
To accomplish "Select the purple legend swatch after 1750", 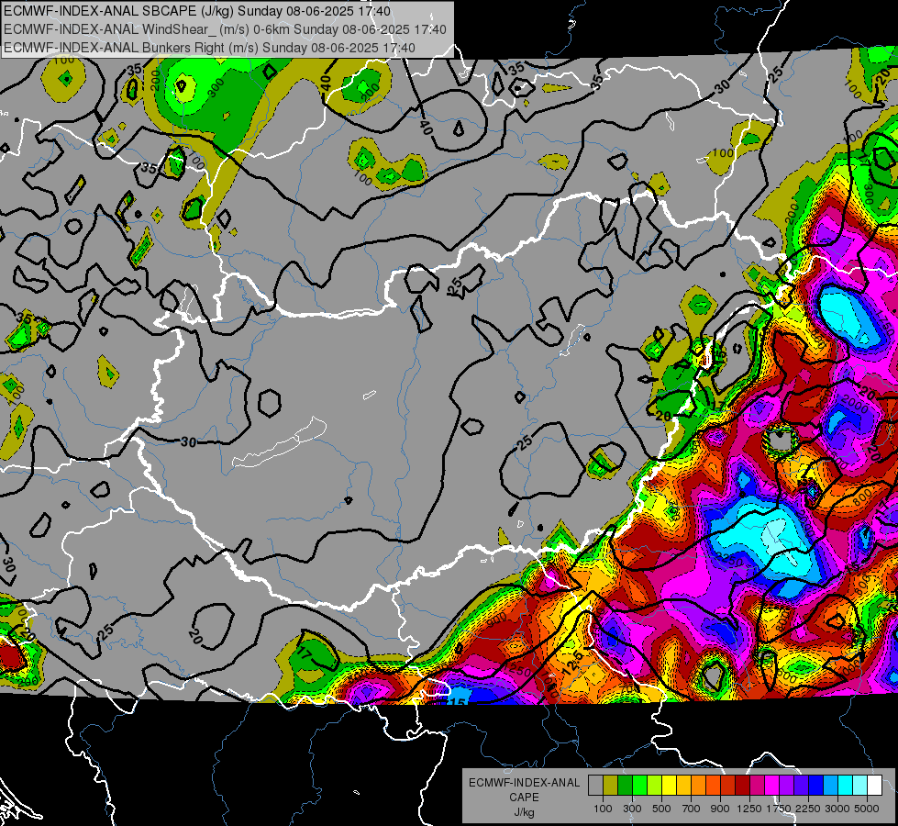I will [786, 786].
